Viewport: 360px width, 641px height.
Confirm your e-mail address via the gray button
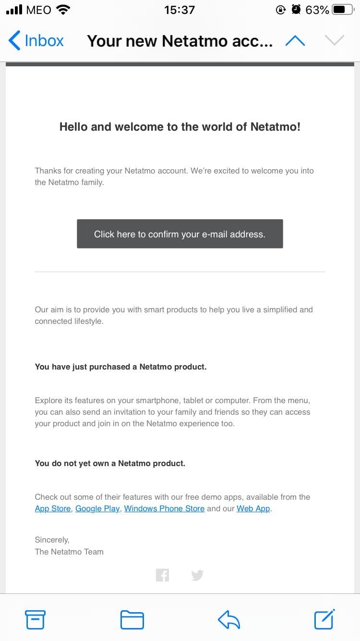(x=180, y=234)
